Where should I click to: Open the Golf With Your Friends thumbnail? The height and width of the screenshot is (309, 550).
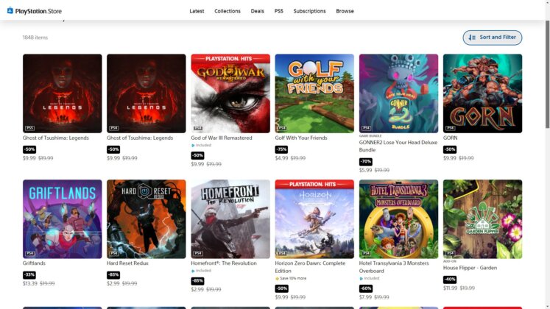(314, 93)
